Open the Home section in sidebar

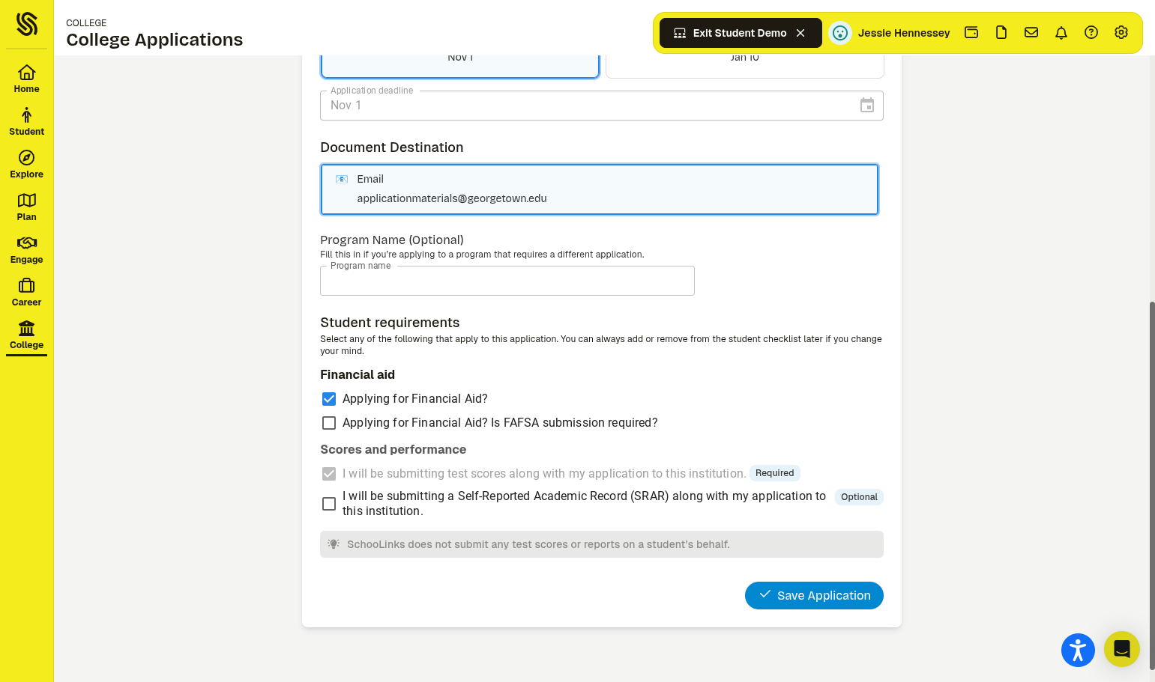pyautogui.click(x=26, y=79)
